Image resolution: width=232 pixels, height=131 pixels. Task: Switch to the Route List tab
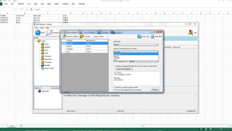pos(177,47)
